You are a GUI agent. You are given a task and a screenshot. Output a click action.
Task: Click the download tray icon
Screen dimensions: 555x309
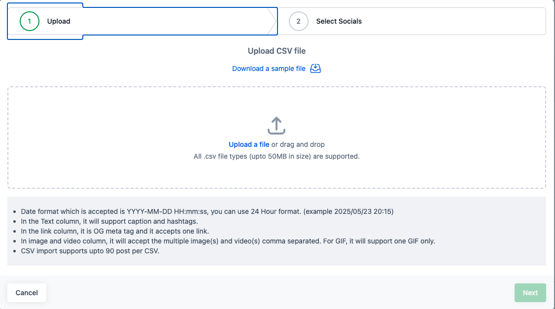click(315, 69)
